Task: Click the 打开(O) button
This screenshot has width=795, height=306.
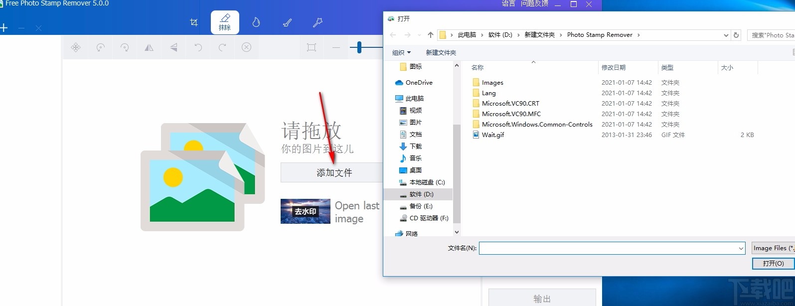Action: click(773, 263)
